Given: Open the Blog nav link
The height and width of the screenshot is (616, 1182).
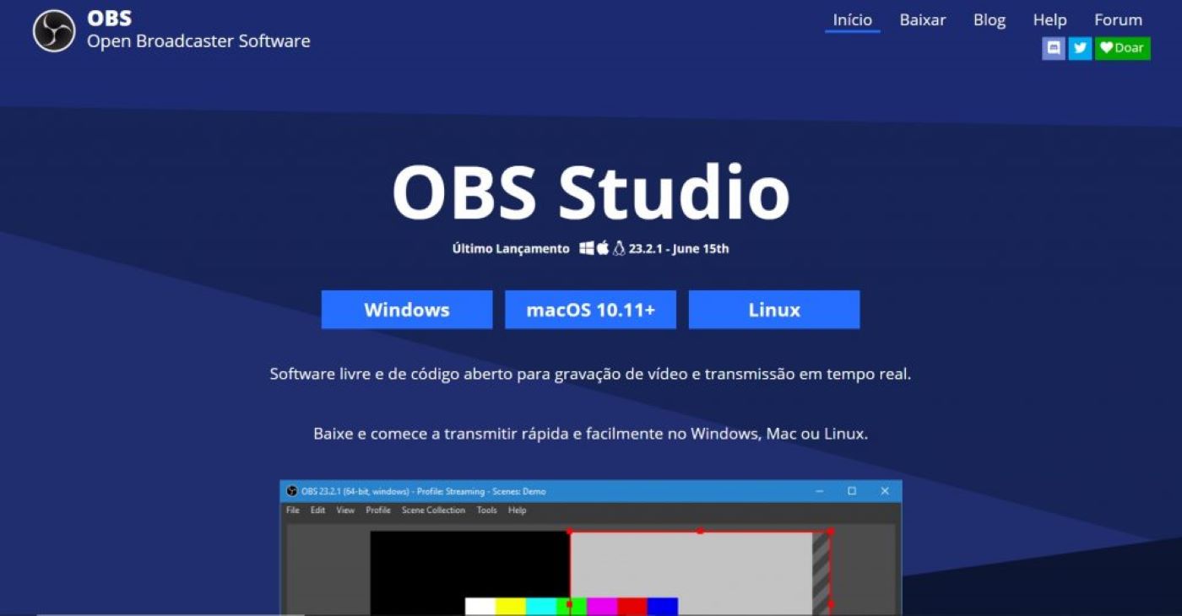Looking at the screenshot, I should (x=990, y=20).
